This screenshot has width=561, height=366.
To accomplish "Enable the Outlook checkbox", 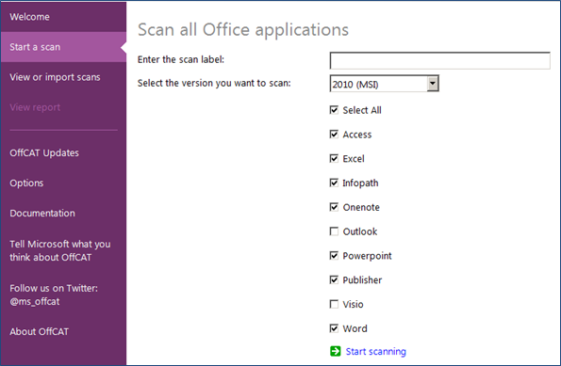I will 334,231.
